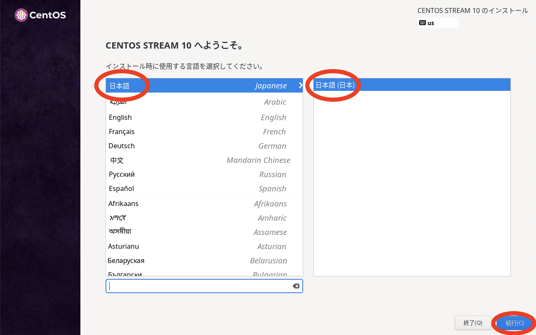
Task: Select English in the language list
Action: 204,117
